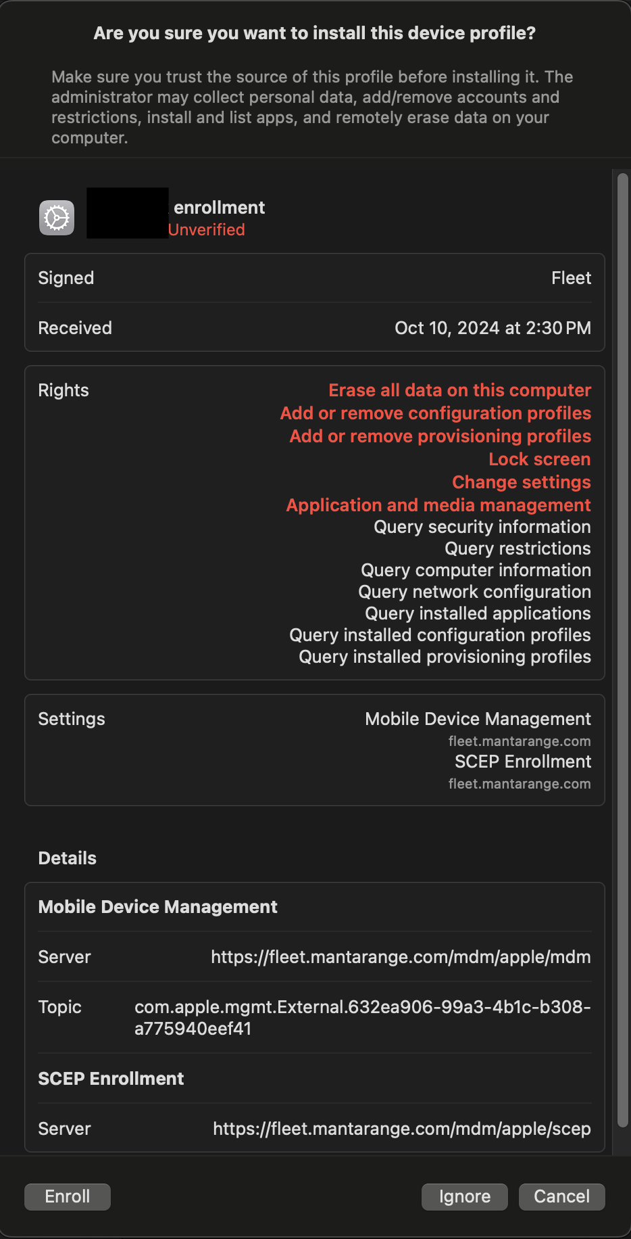Image resolution: width=631 pixels, height=1239 pixels.
Task: Click 'Query restrictions' entry
Action: [518, 548]
